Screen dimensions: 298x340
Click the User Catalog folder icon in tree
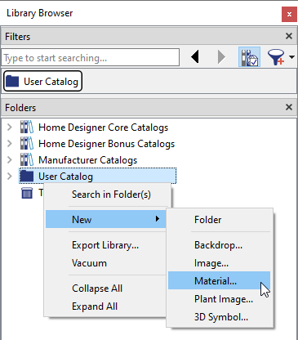(27, 177)
